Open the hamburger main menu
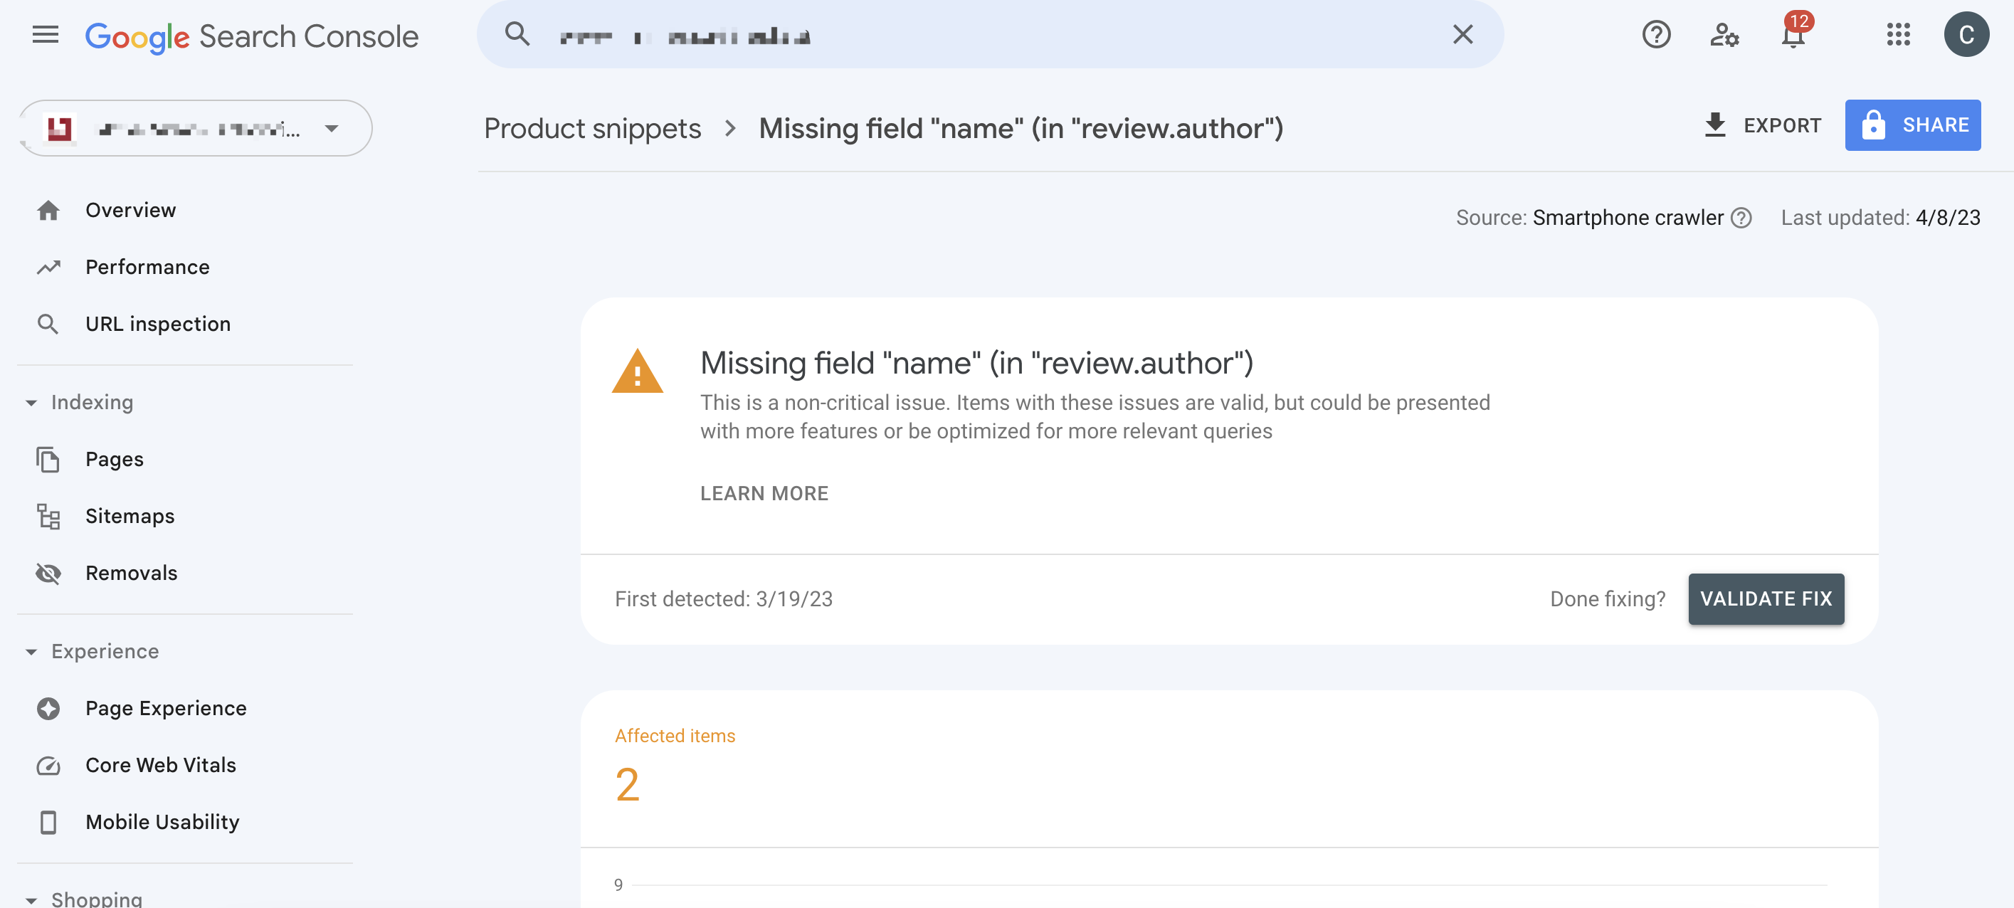The width and height of the screenshot is (2014, 908). coord(46,34)
